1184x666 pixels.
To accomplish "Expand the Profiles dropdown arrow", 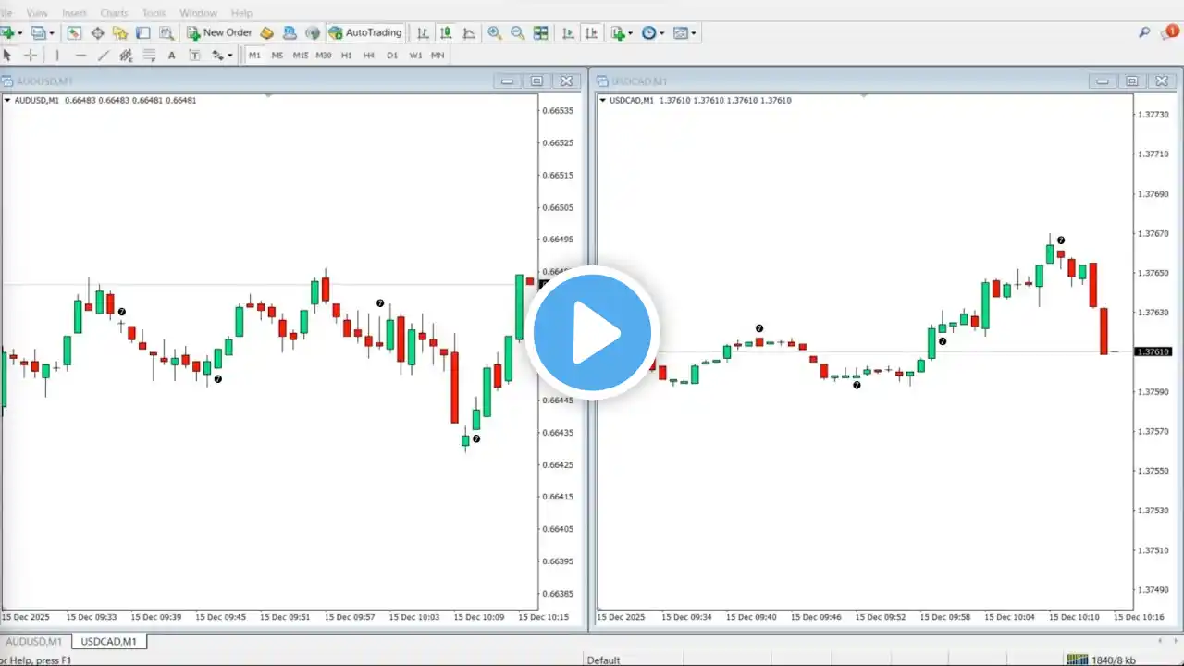I will click(51, 33).
